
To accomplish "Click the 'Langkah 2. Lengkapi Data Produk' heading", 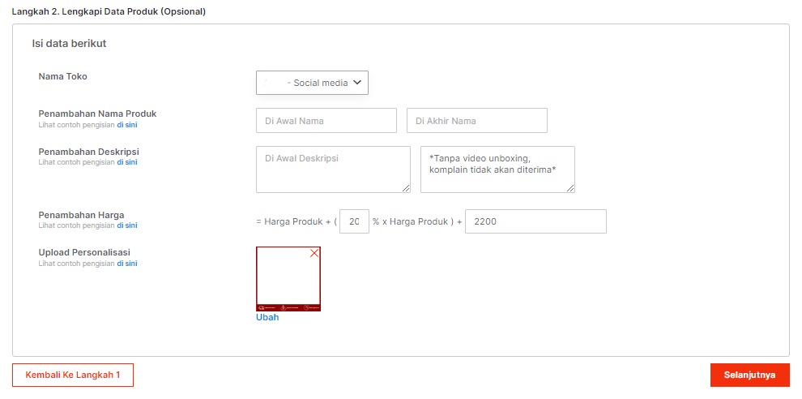I will click(x=109, y=12).
